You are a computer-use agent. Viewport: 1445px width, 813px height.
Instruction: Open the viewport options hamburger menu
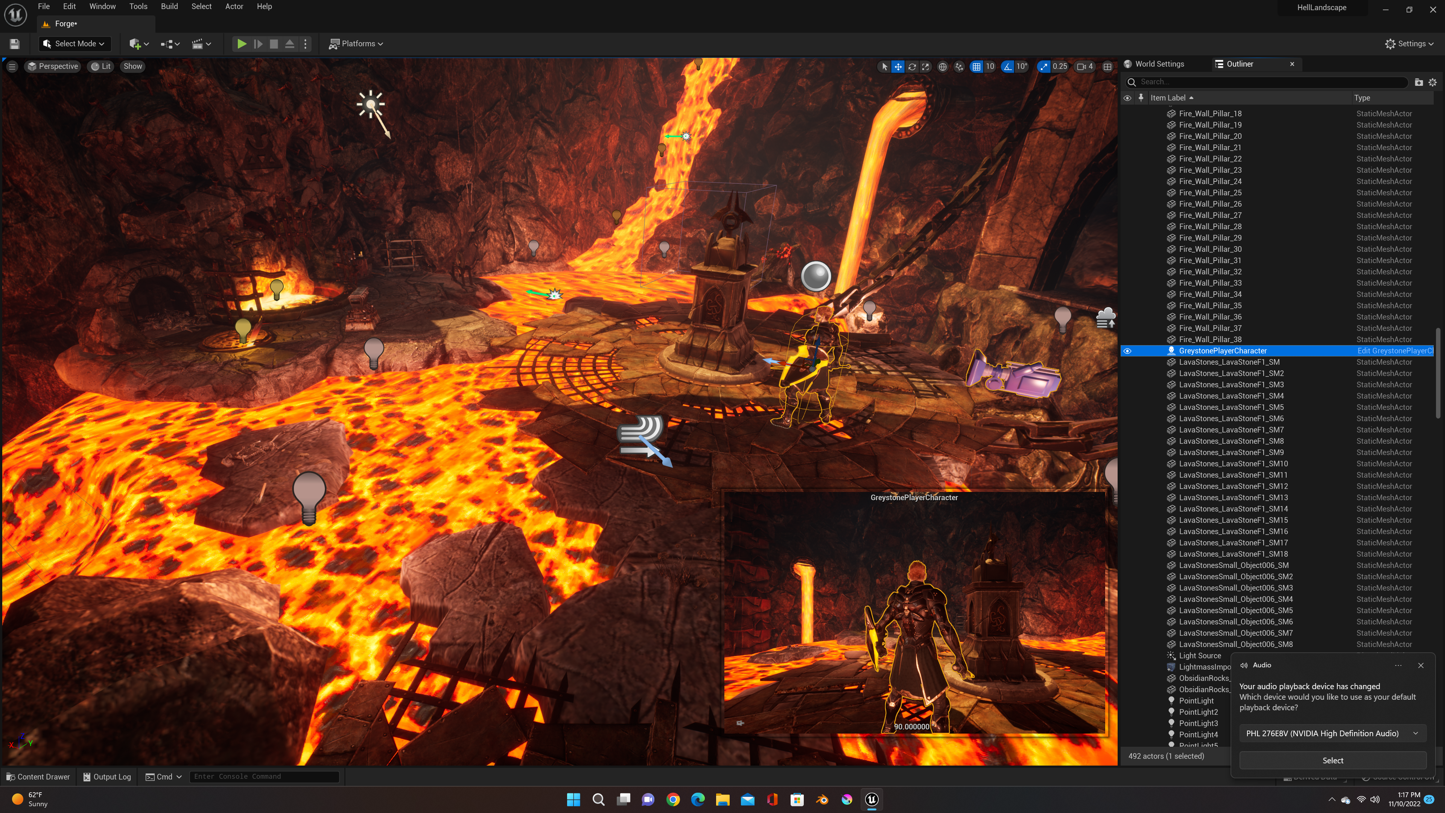[x=12, y=66]
